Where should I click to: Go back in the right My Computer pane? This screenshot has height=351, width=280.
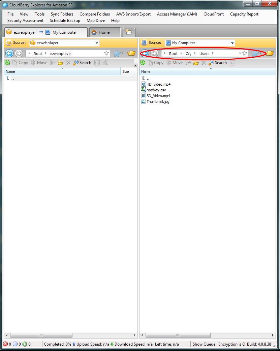click(145, 54)
